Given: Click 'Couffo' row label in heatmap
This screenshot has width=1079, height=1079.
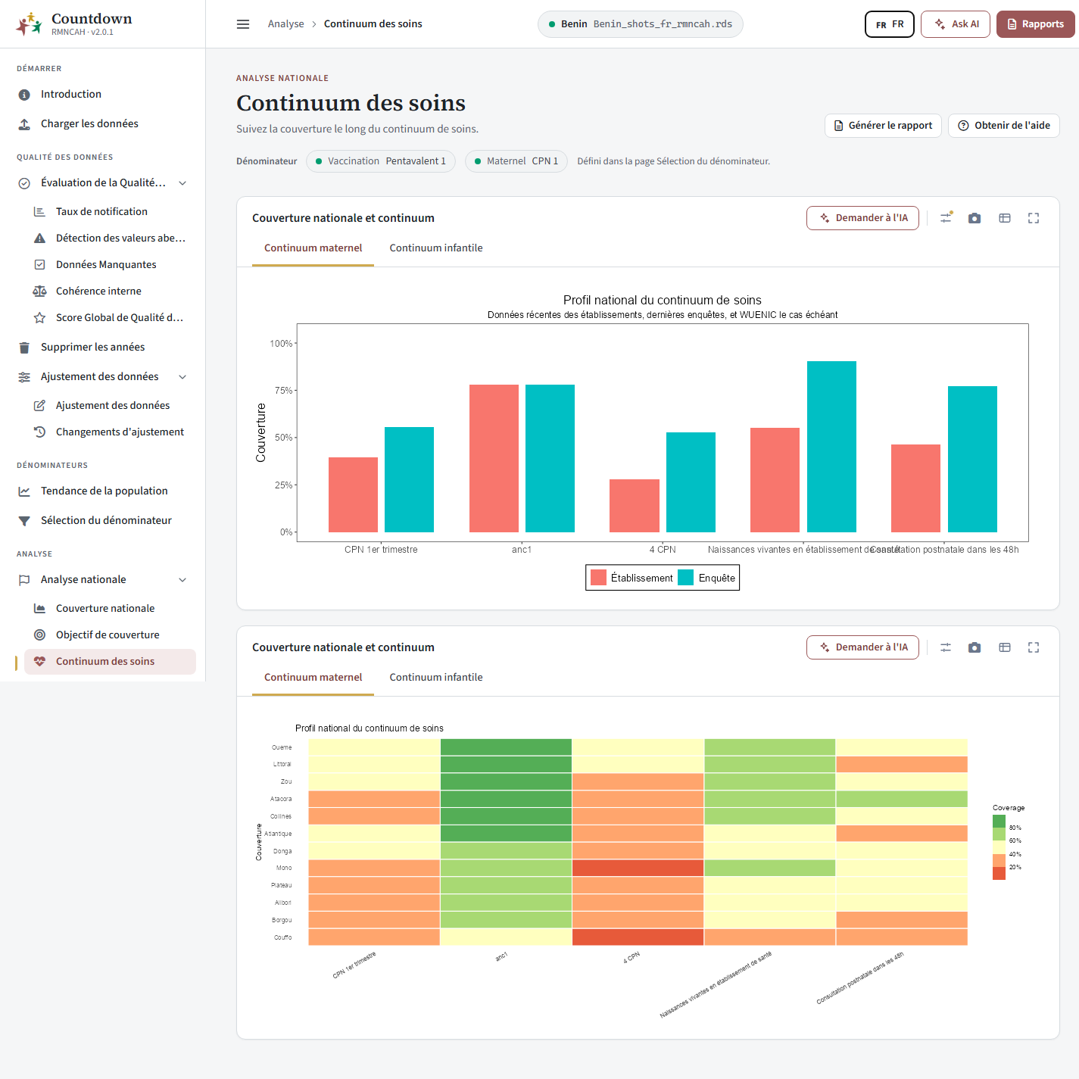Looking at the screenshot, I should click(282, 937).
